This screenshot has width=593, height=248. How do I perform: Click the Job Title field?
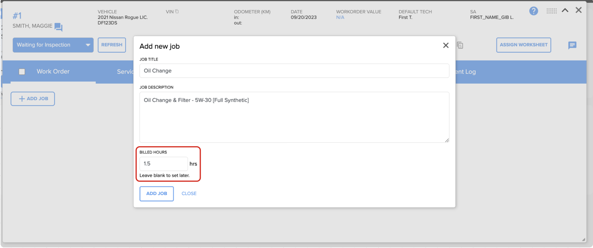[x=294, y=71]
